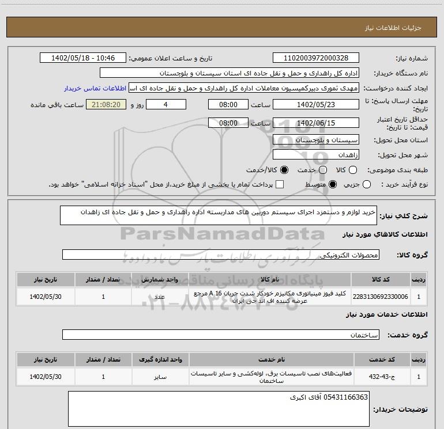Open buyer contact info link اطلاعات تماس خریدار
This screenshot has width=444, height=429.
point(95,88)
